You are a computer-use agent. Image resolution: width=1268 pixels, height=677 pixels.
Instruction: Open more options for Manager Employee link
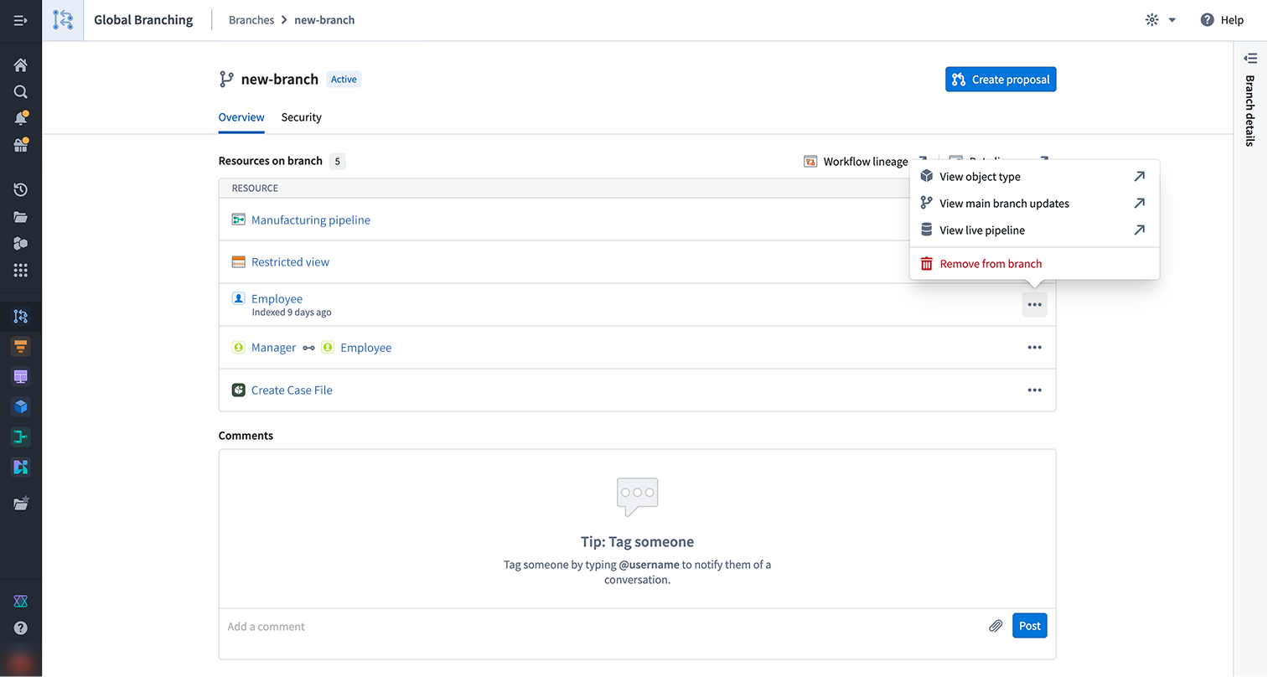[1035, 348]
